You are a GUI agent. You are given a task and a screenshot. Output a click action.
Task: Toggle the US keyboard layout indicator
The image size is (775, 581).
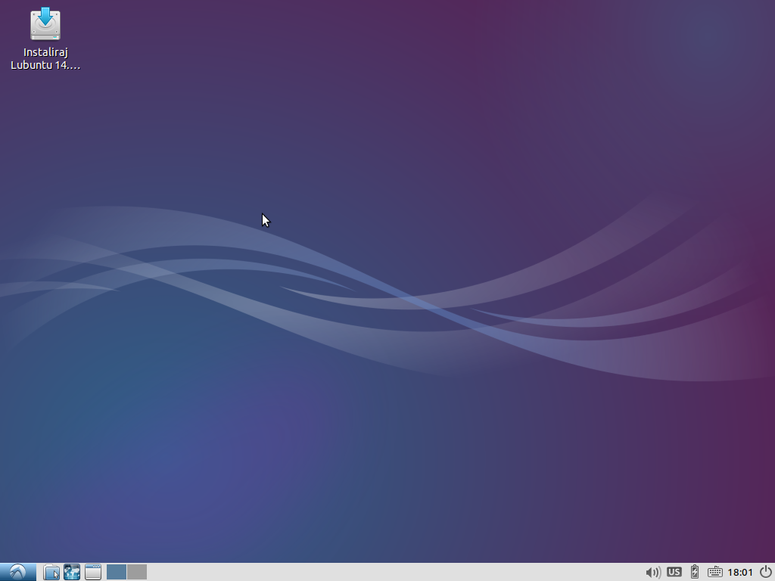(674, 572)
